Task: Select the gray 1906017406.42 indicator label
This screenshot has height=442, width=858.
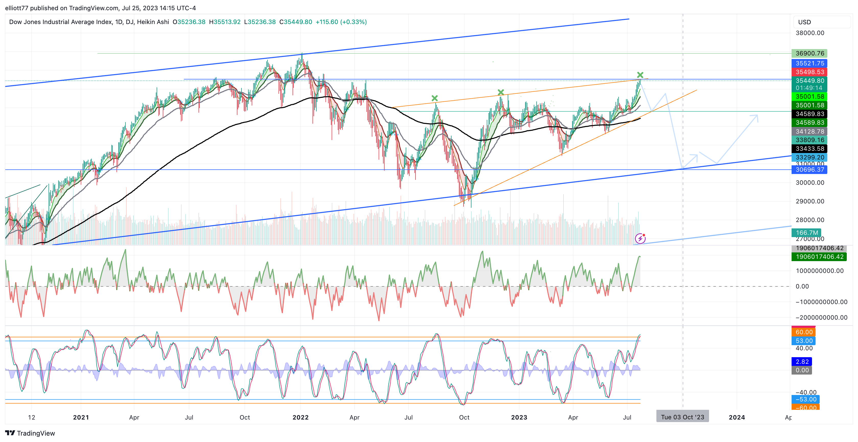Action: point(819,248)
